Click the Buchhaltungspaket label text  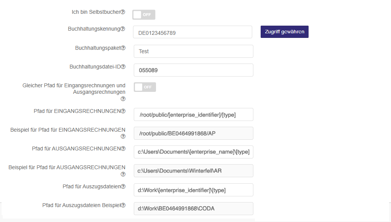click(x=98, y=48)
